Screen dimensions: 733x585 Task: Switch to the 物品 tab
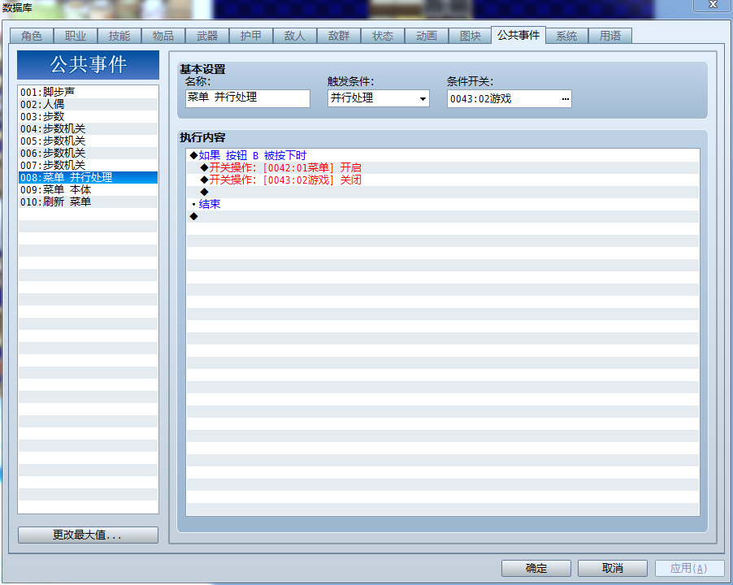[x=163, y=36]
